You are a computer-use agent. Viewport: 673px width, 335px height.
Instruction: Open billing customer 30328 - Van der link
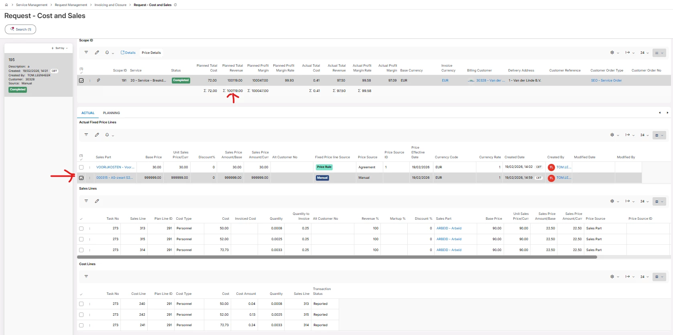pos(490,80)
